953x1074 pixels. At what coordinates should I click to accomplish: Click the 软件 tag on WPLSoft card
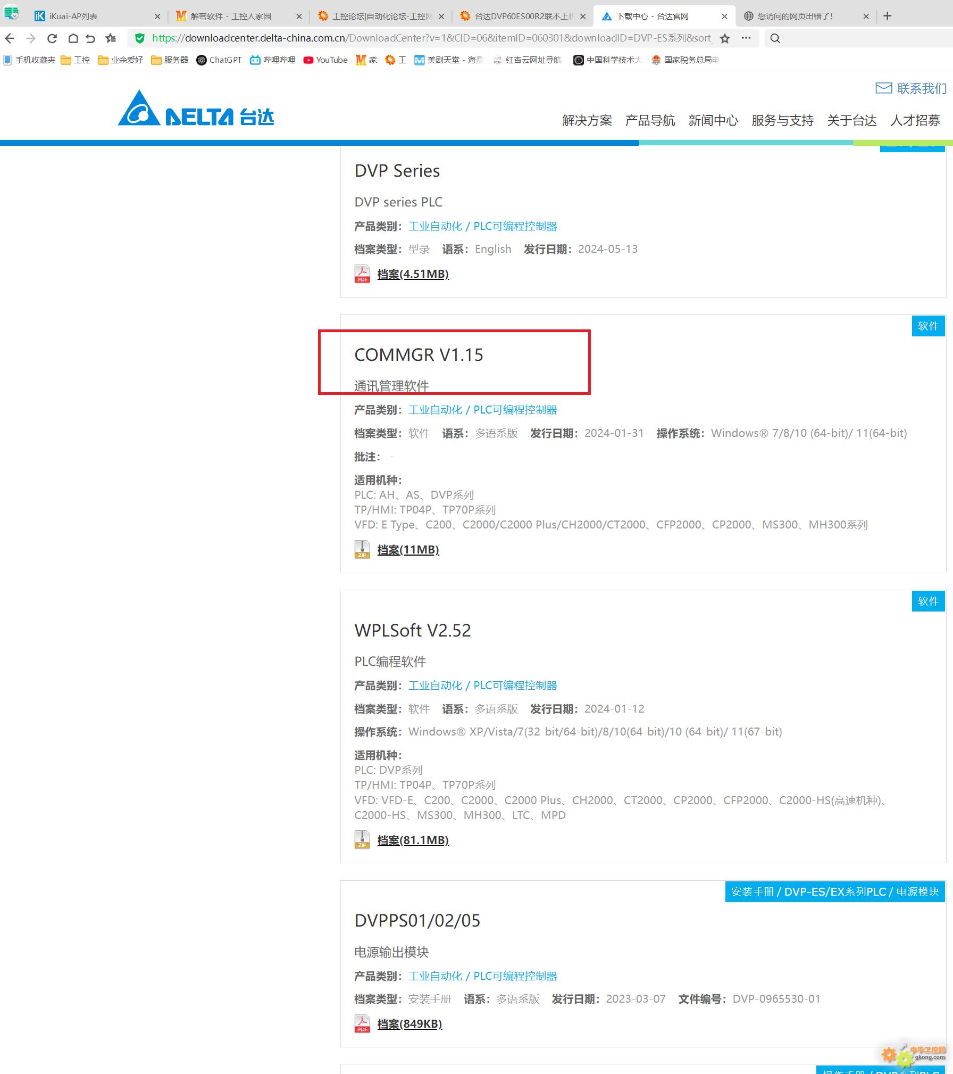pyautogui.click(x=928, y=601)
